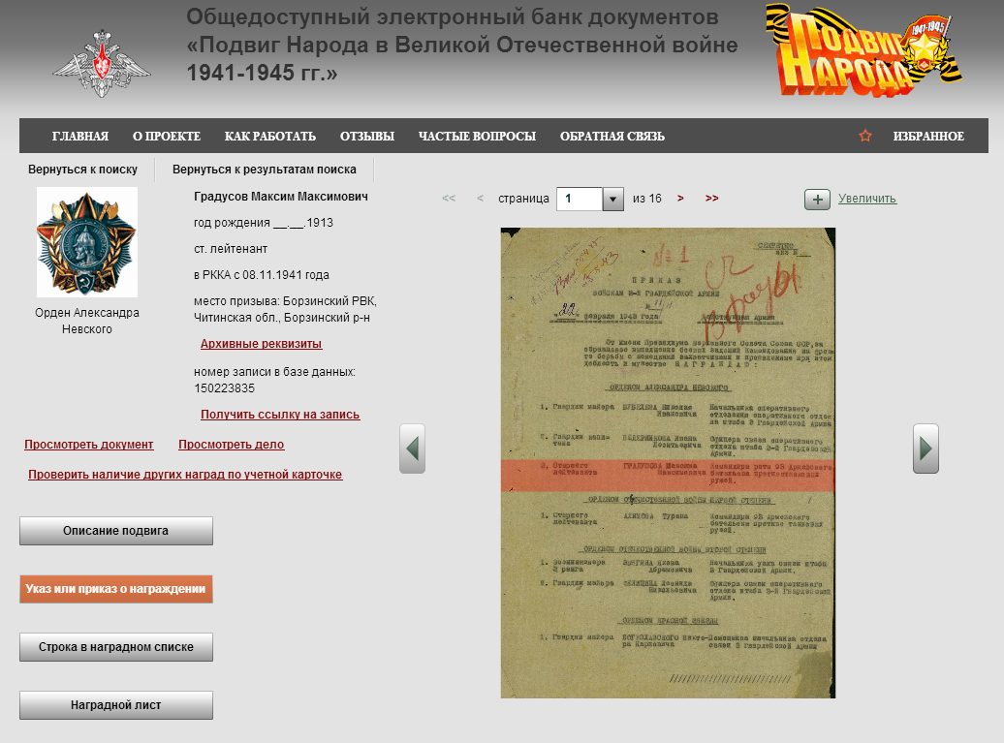1004x743 pixels.
Task: Jump to last page double arrow
Action: [x=712, y=199]
